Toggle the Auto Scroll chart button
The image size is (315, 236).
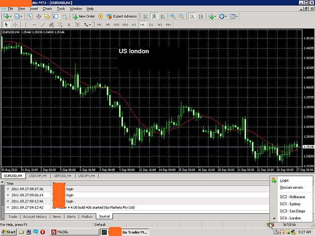[x=192, y=16]
